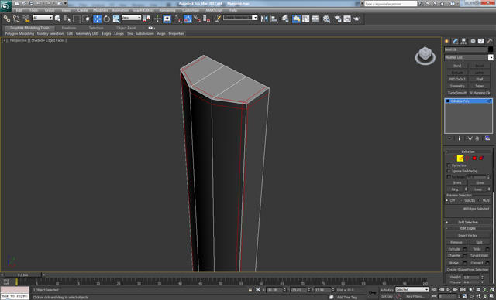Toggle Angle Snap button
The height and width of the screenshot is (300, 496).
click(188, 19)
